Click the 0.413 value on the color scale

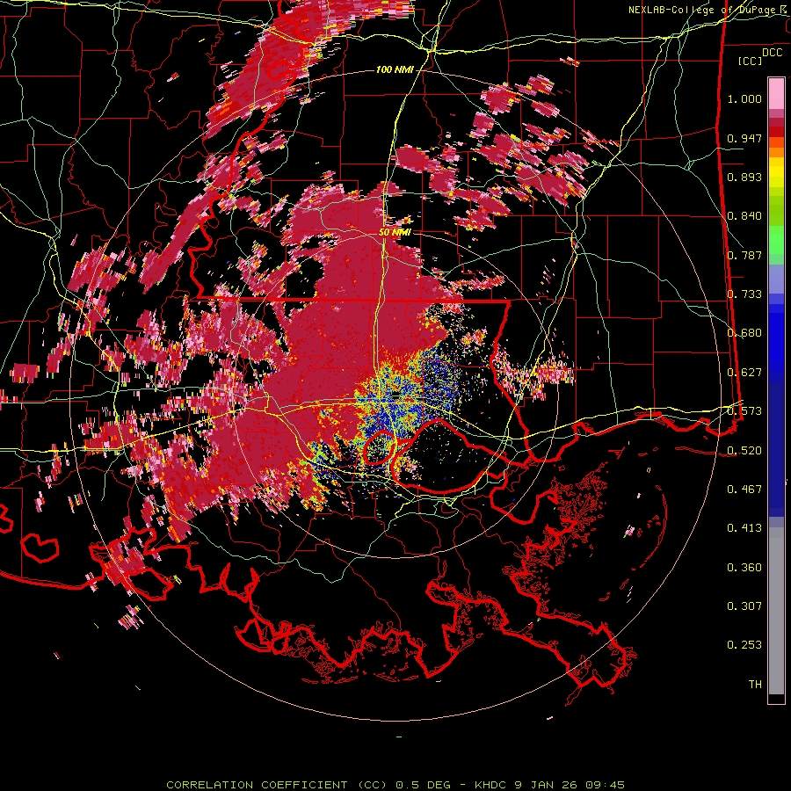(744, 528)
